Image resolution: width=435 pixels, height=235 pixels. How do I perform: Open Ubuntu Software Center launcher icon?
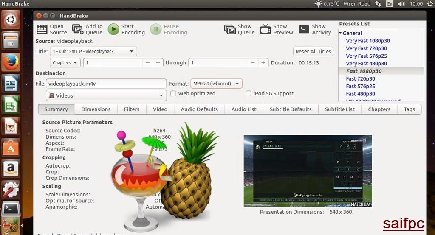coord(11,147)
